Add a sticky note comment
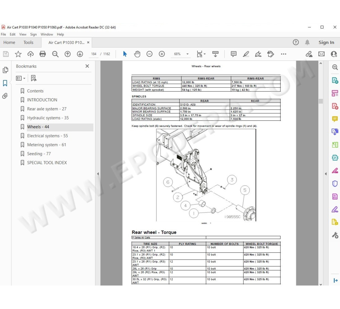 point(234,54)
